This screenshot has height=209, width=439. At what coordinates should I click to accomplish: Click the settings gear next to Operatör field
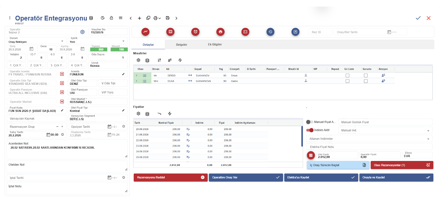[82, 32]
